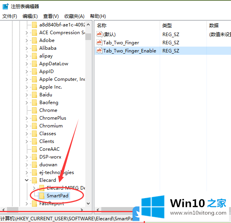This screenshot has height=223, width=231.
Task: Select the Tab_Two_Finger string value icon
Action: pyautogui.click(x=99, y=42)
